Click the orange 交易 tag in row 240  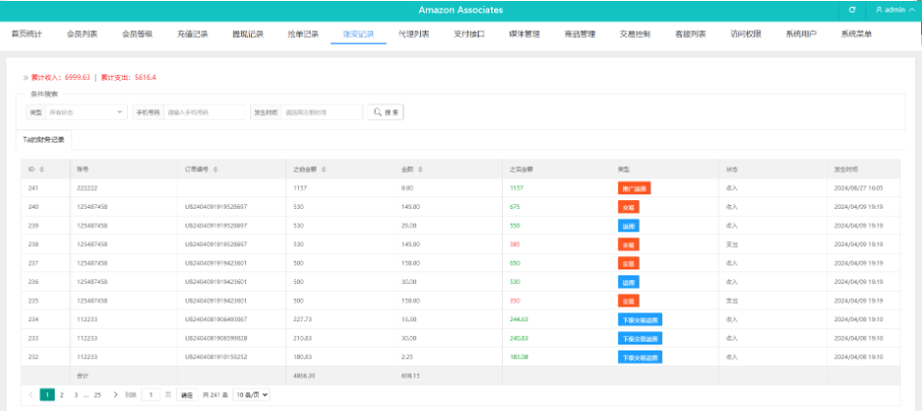pos(628,207)
